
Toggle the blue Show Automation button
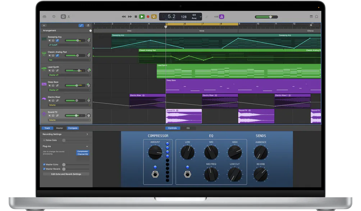[x=81, y=25]
